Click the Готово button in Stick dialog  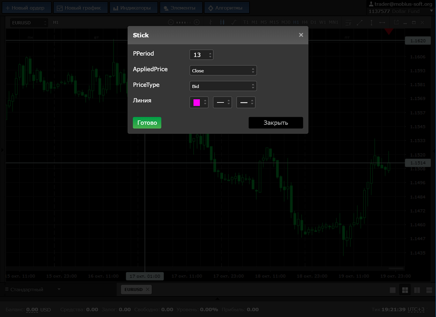(x=147, y=123)
